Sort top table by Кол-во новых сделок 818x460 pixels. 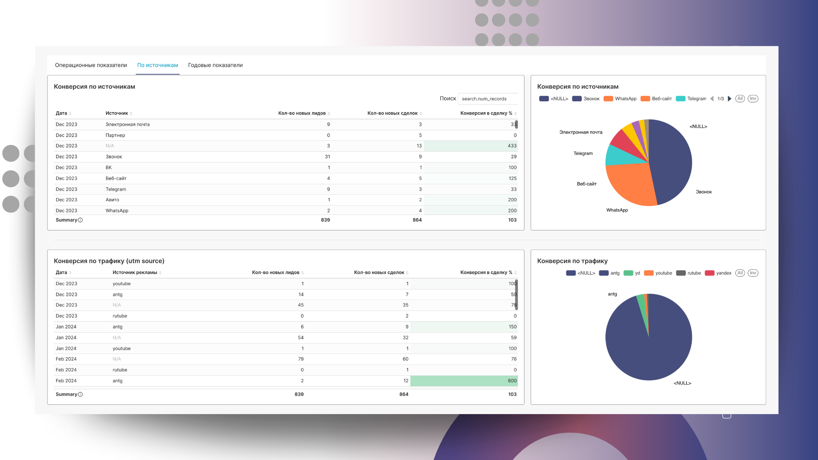[421, 113]
